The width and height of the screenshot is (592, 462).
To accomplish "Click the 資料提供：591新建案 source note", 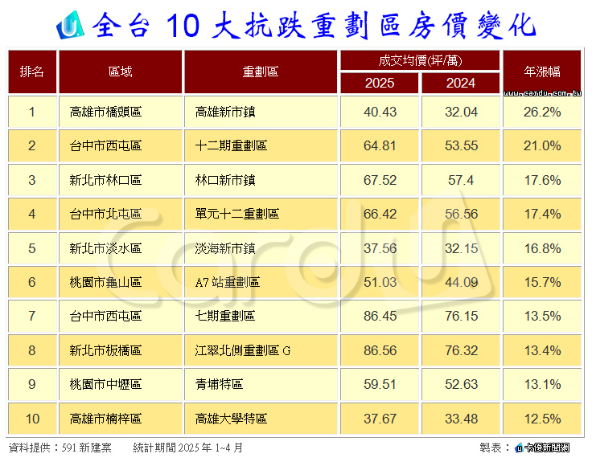I will point(60,448).
